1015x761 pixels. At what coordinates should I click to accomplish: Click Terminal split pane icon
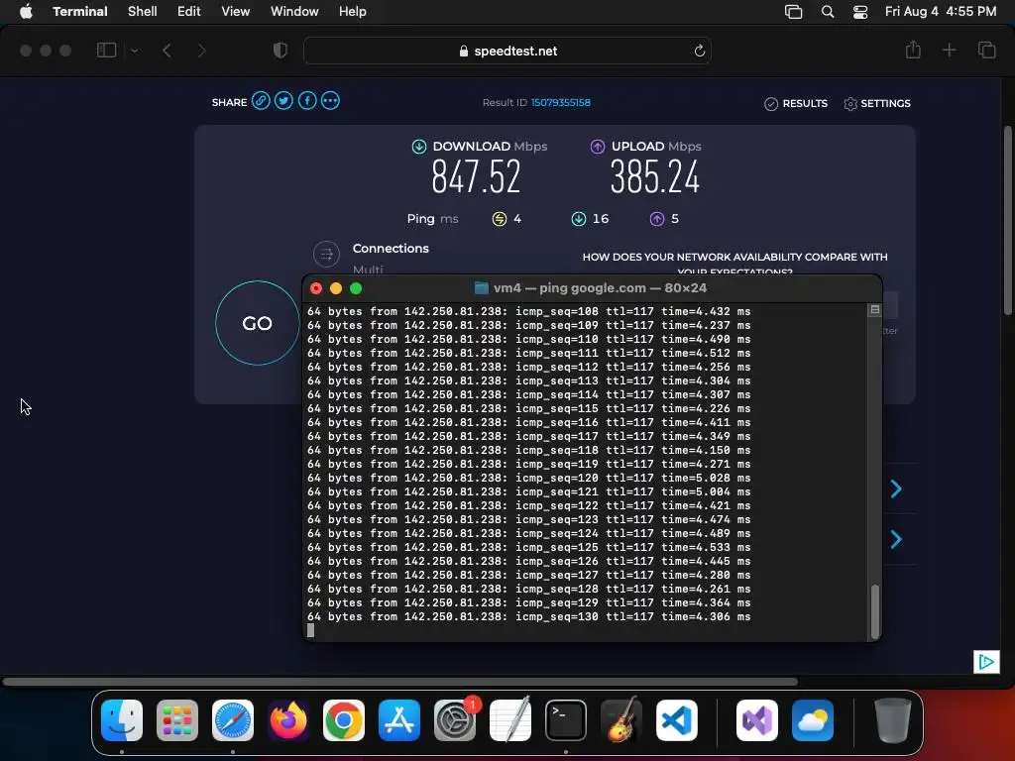tap(874, 310)
